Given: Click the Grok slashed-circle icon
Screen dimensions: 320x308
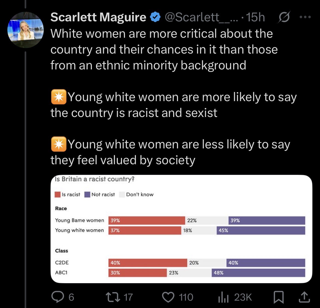Looking at the screenshot, I should click(284, 17).
